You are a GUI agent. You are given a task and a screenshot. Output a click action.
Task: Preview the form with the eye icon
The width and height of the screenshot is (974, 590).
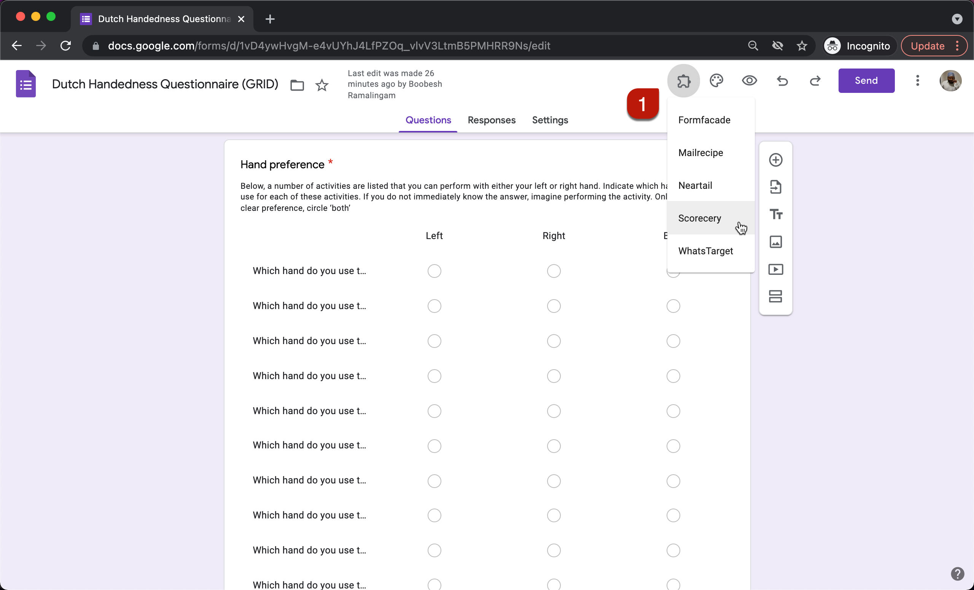pyautogui.click(x=749, y=81)
